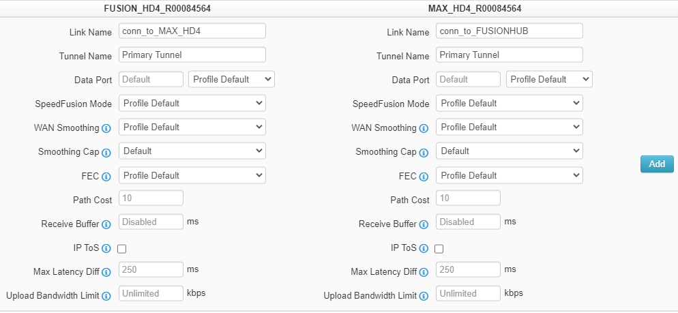Image resolution: width=678 pixels, height=313 pixels.
Task: Open FEC dropdown for FUSION_HD4
Action: click(x=192, y=175)
